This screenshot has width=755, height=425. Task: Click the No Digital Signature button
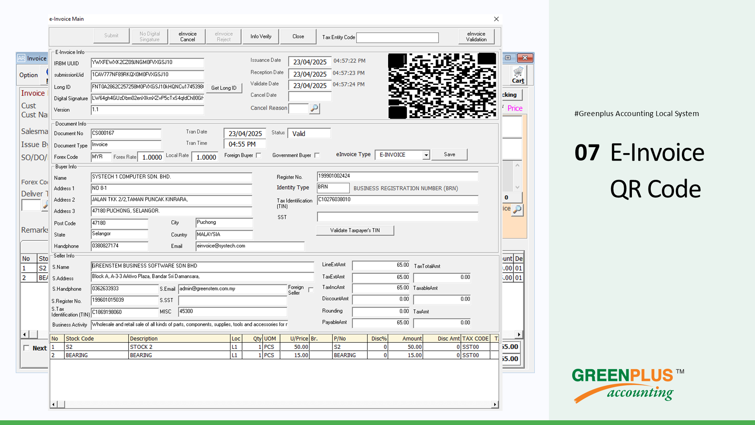coord(149,37)
